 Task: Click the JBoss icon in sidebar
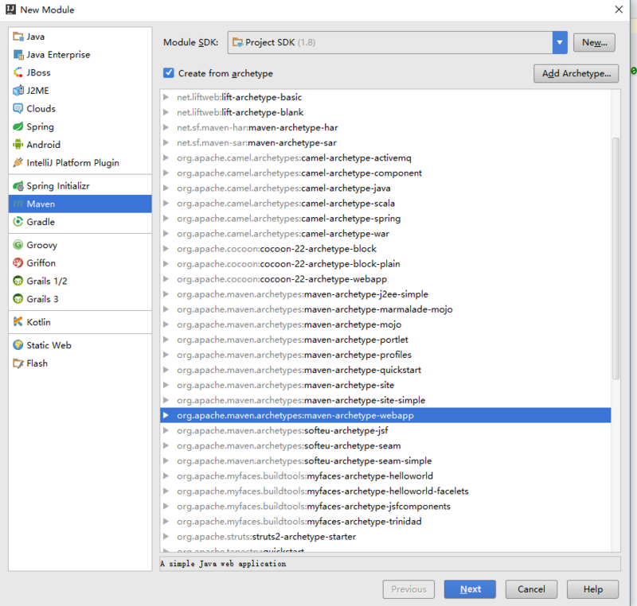[18, 72]
